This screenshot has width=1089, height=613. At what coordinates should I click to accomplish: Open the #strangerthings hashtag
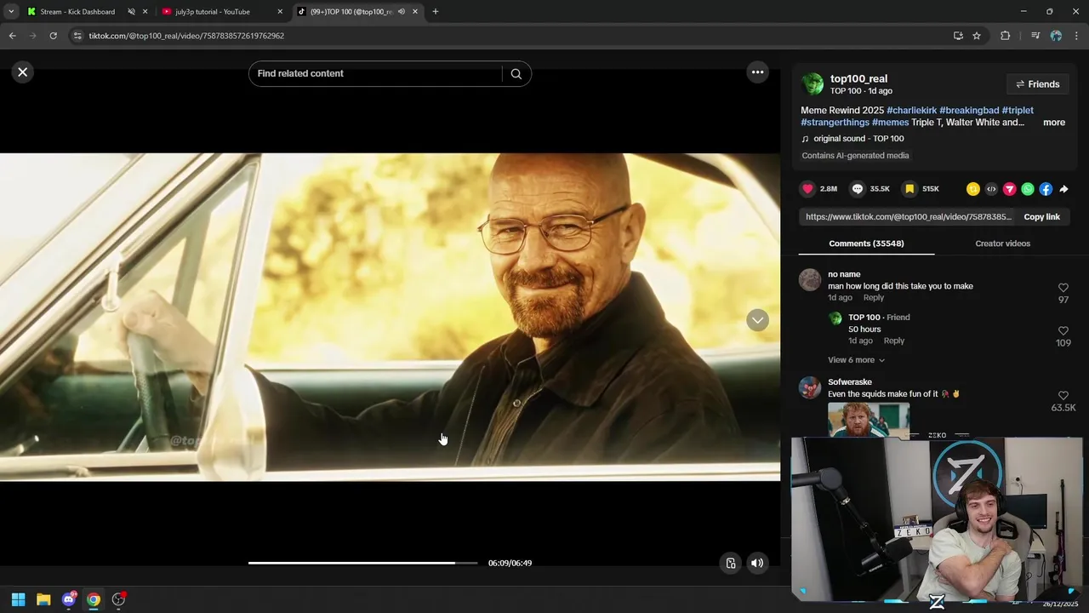click(835, 123)
